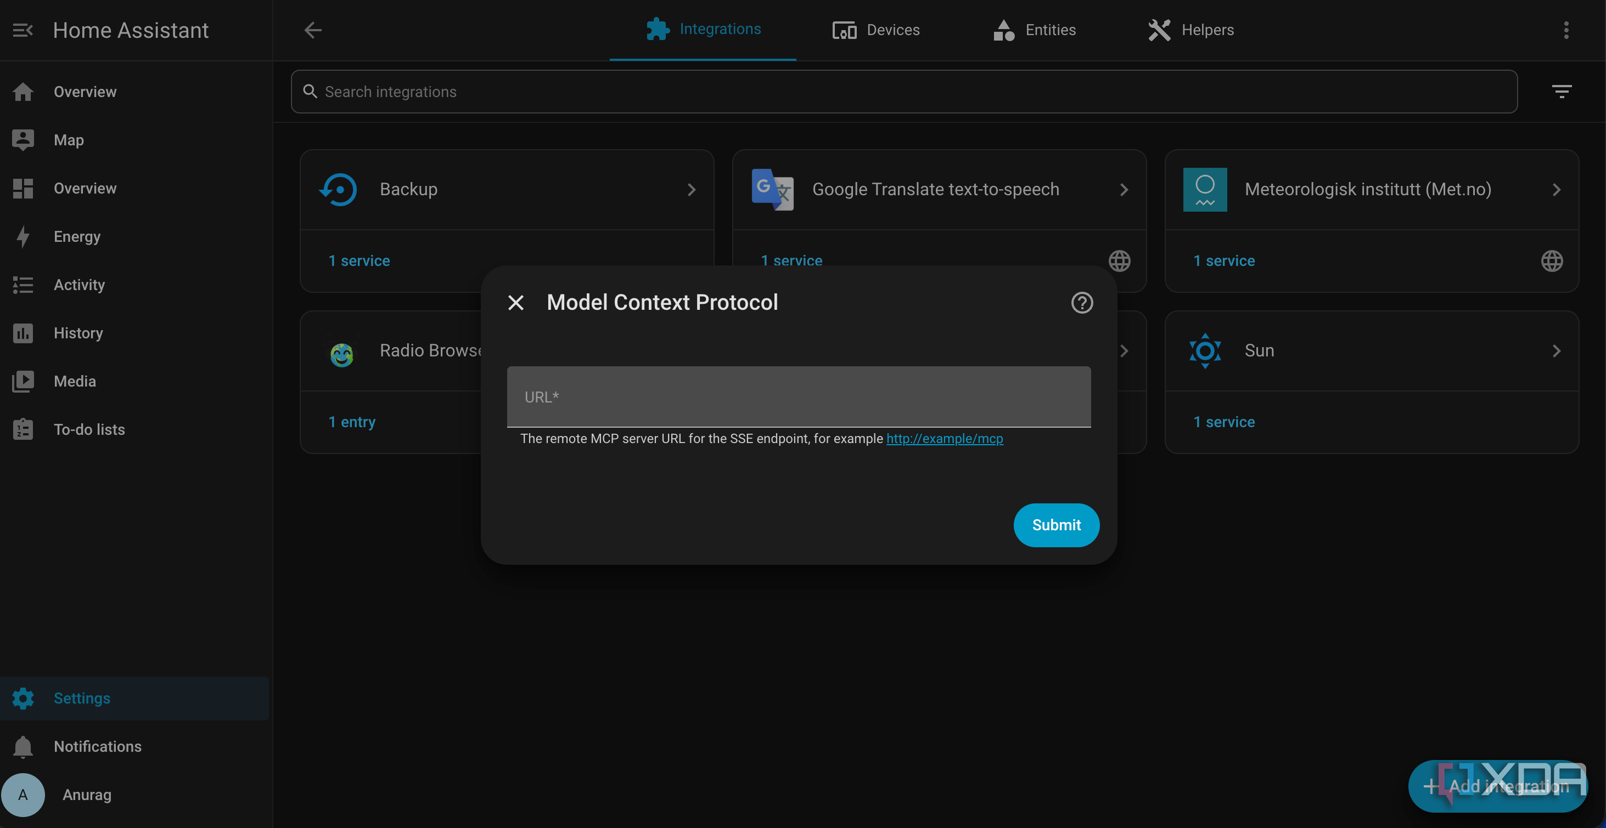This screenshot has width=1606, height=828.
Task: Open Activity in the sidebar
Action: tap(134, 285)
